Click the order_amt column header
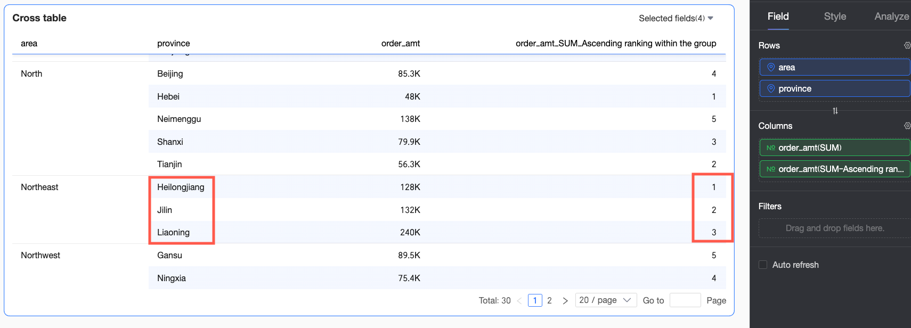911x328 pixels. coord(400,43)
